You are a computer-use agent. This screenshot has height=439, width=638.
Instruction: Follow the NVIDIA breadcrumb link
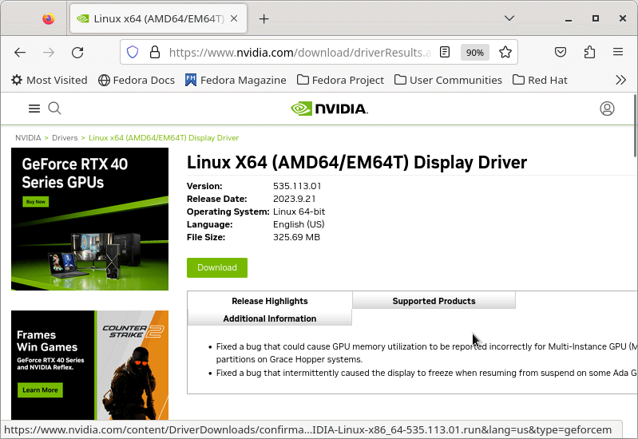tap(28, 138)
